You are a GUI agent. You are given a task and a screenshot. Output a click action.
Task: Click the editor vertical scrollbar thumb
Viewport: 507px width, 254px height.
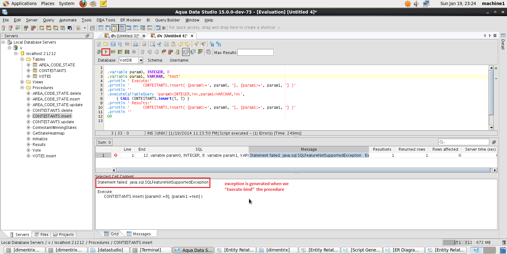[491, 93]
